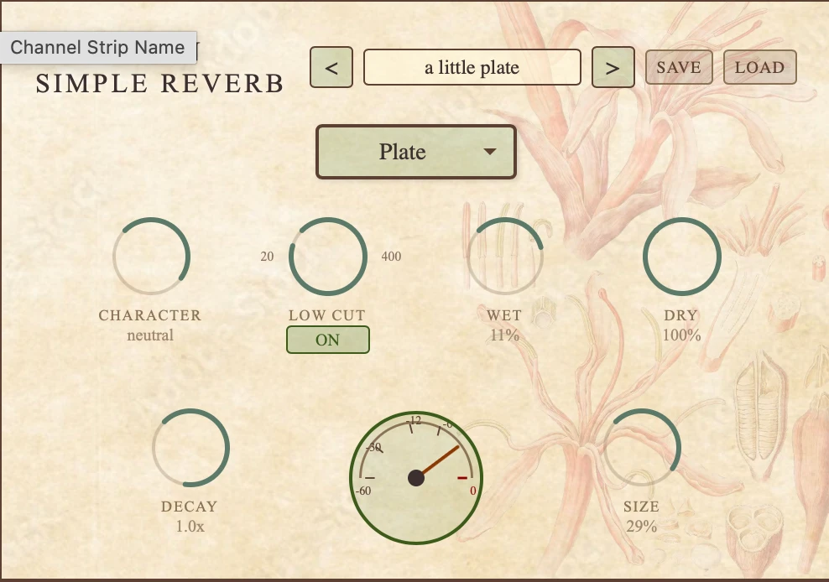This screenshot has height=582, width=829.
Task: Load a preset with LOAD button
Action: [759, 68]
